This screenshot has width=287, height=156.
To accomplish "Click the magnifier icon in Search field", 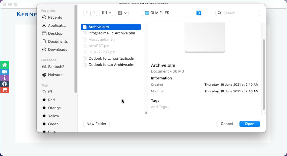I will (x=219, y=13).
